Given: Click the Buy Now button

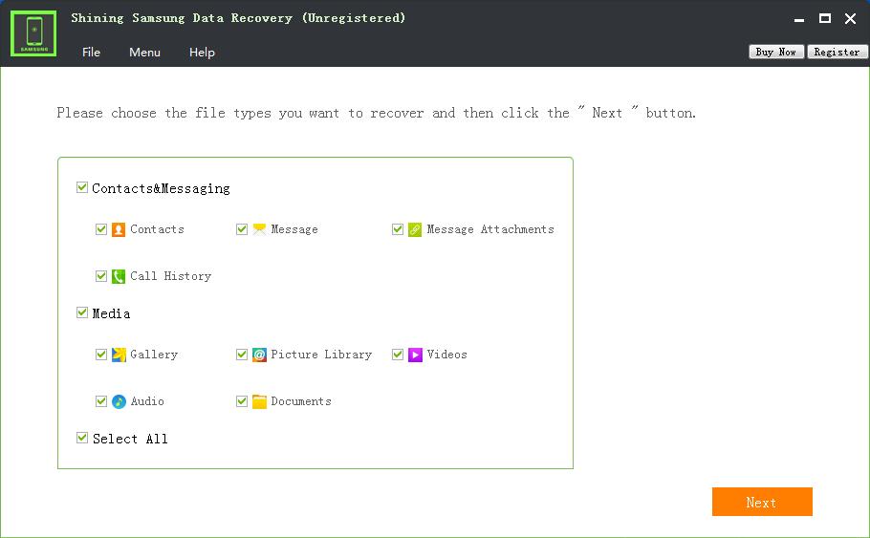Looking at the screenshot, I should tap(775, 52).
